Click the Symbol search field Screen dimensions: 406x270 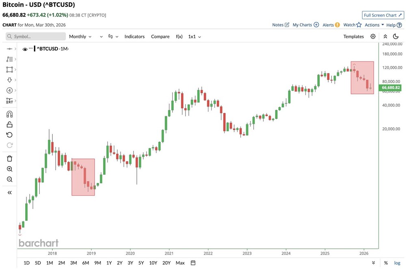pos(36,36)
